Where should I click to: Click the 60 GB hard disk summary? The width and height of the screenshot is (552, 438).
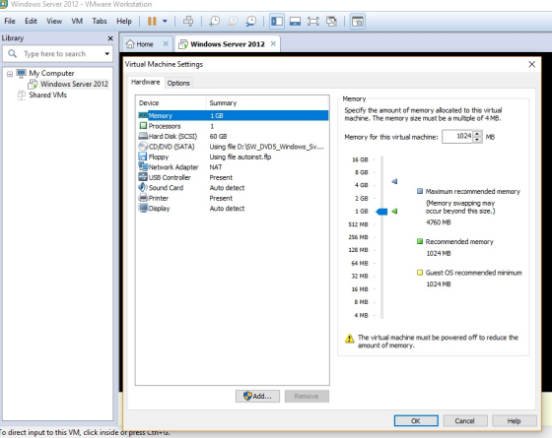pyautogui.click(x=218, y=137)
